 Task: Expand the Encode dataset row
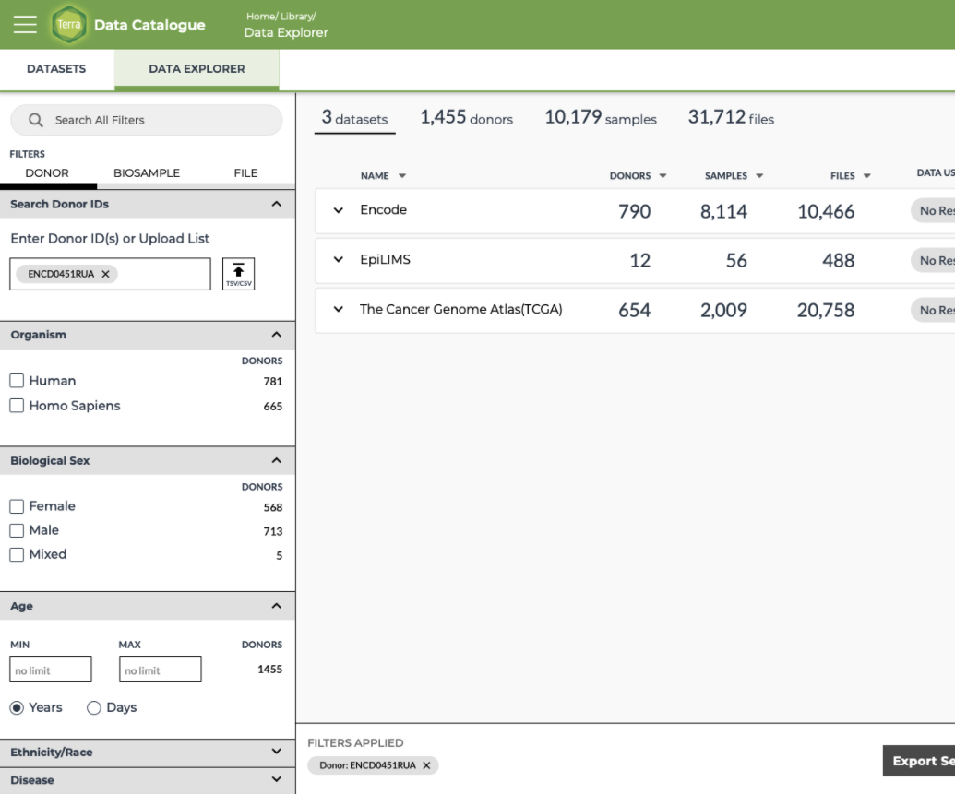pyautogui.click(x=339, y=210)
